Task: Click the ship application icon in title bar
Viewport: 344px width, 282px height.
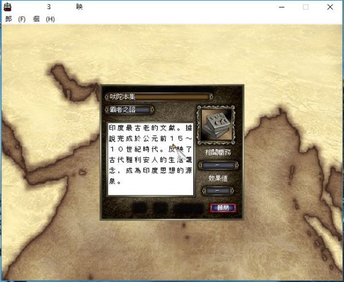Action: (7, 7)
